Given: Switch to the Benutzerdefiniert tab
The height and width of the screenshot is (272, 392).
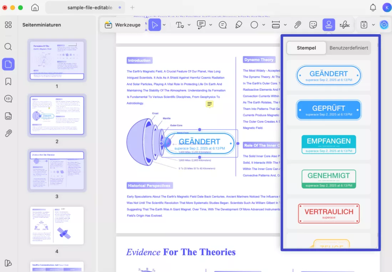Looking at the screenshot, I should pos(348,48).
